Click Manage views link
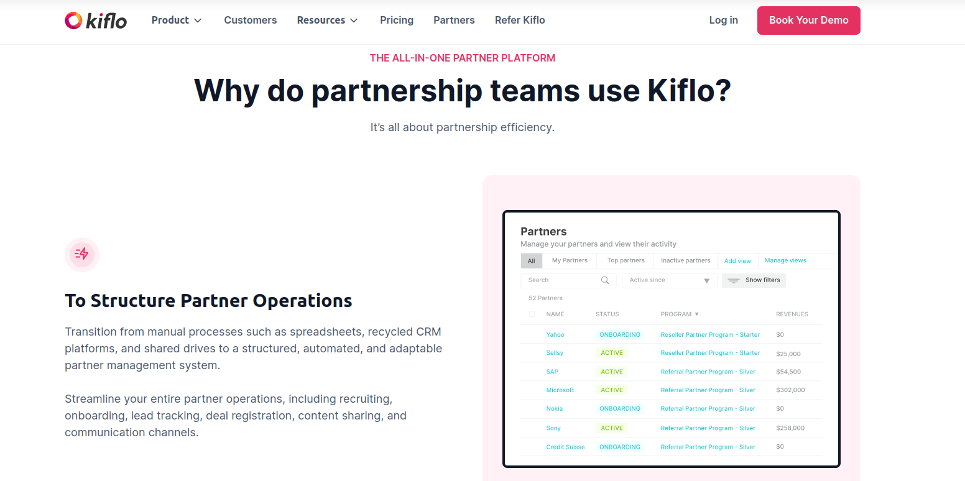The width and height of the screenshot is (965, 481). (785, 260)
